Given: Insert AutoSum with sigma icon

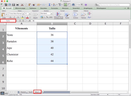Looking at the screenshot, I should tap(50, 5).
